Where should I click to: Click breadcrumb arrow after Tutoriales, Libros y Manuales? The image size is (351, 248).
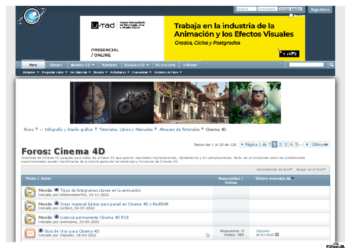pos(156,129)
